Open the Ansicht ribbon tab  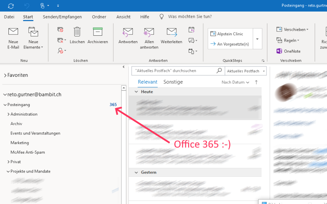point(123,17)
